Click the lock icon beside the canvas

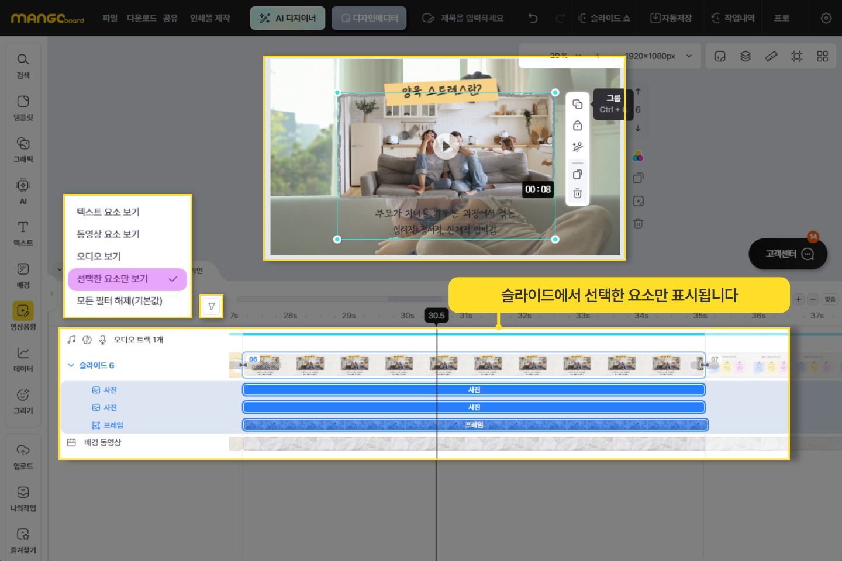click(x=577, y=126)
